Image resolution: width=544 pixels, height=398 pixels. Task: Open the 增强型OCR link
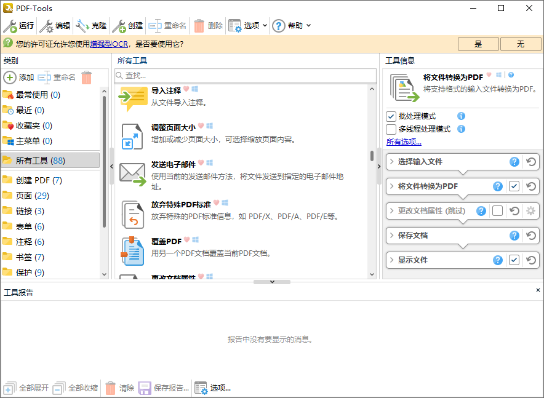[x=109, y=44]
